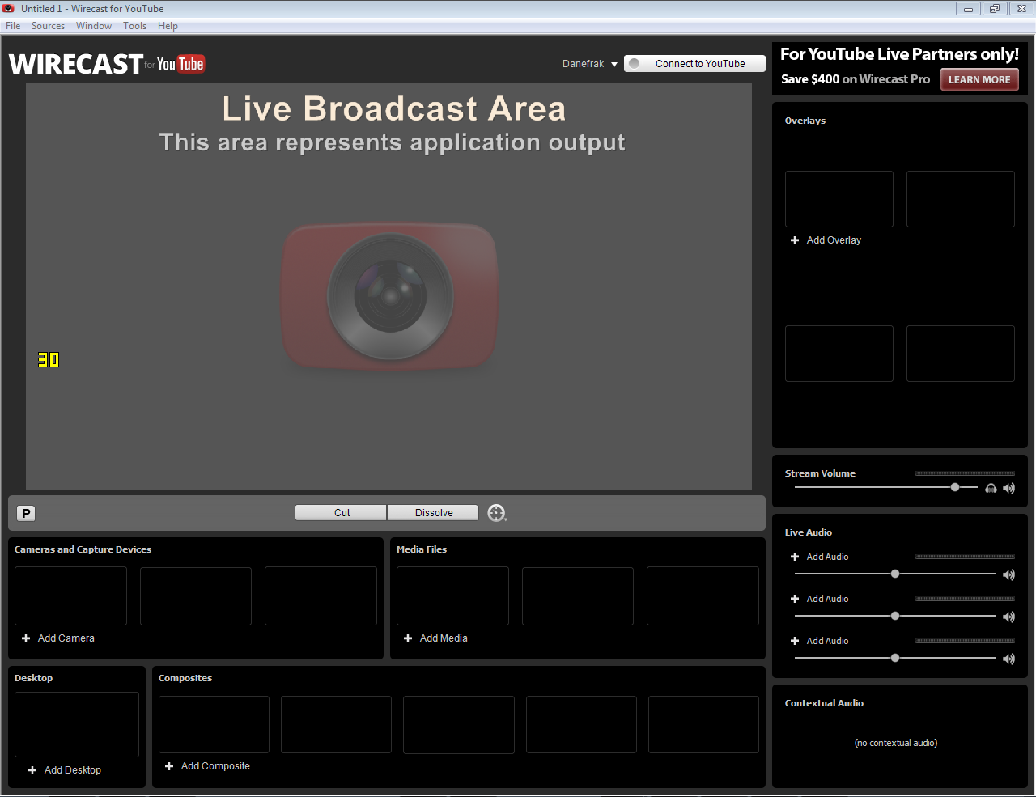
Task: Open the Tools menu
Action: tap(134, 26)
